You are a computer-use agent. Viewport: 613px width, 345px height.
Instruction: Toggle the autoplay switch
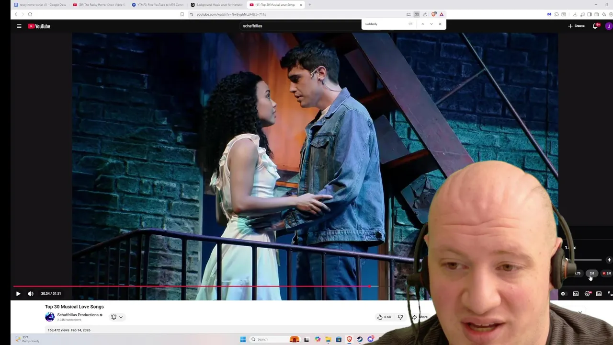(563, 294)
